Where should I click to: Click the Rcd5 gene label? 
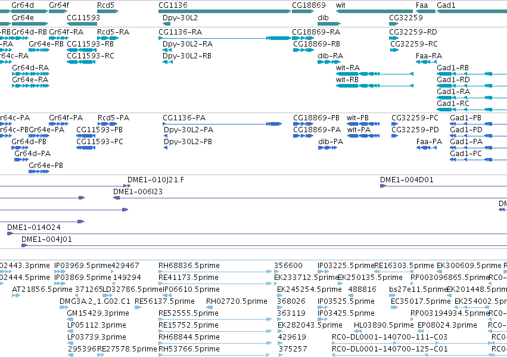(105, 5)
